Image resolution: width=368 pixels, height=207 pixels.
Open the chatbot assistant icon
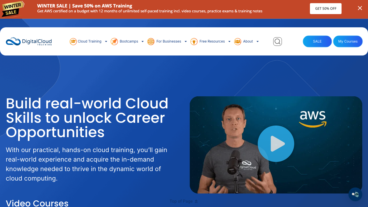tap(355, 194)
